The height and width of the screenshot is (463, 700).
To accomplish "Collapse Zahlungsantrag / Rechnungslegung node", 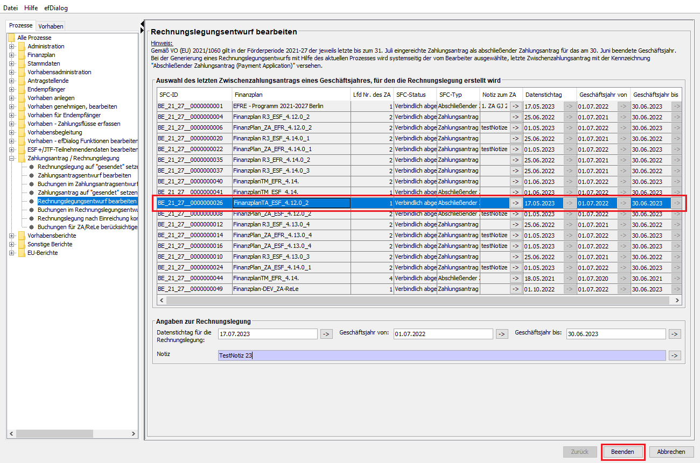I will tap(11, 158).
